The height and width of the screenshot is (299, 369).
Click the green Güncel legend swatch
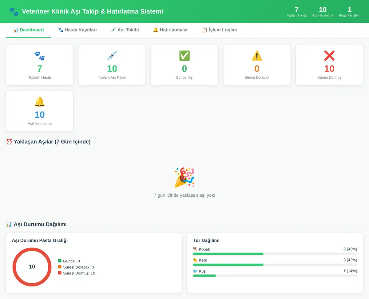click(60, 261)
